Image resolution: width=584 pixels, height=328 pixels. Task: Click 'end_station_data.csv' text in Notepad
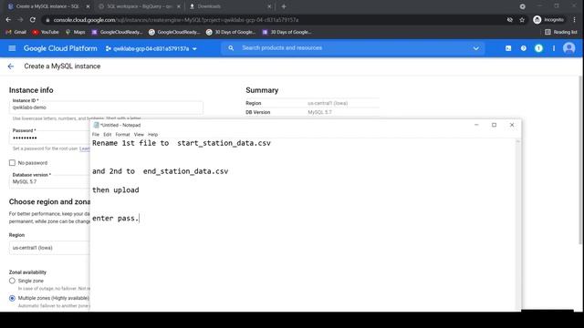pos(185,171)
